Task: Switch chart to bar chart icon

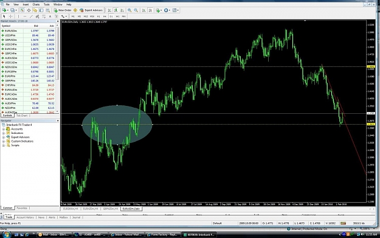Action: point(109,10)
